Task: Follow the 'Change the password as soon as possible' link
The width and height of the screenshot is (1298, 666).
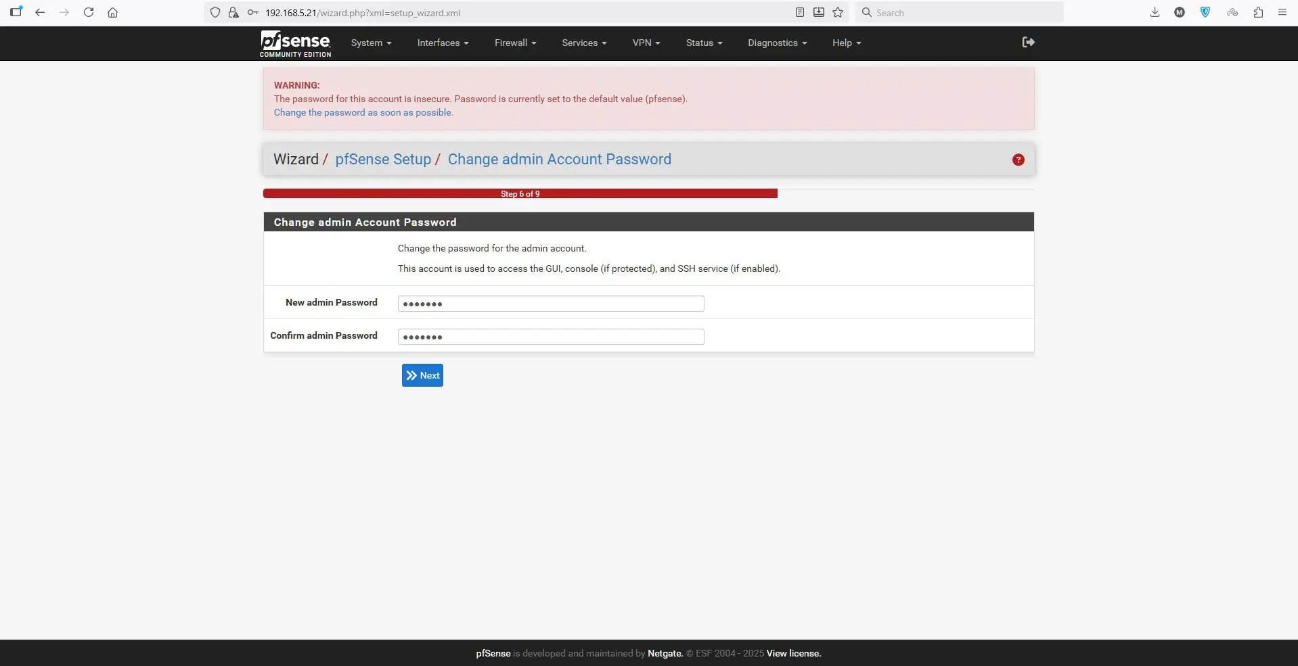Action: [x=363, y=112]
